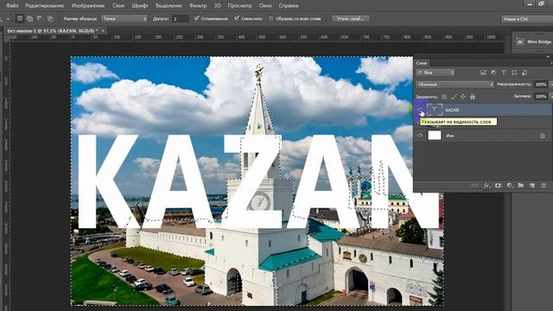
Task: Open the Слои panel options menu
Action: [x=551, y=63]
